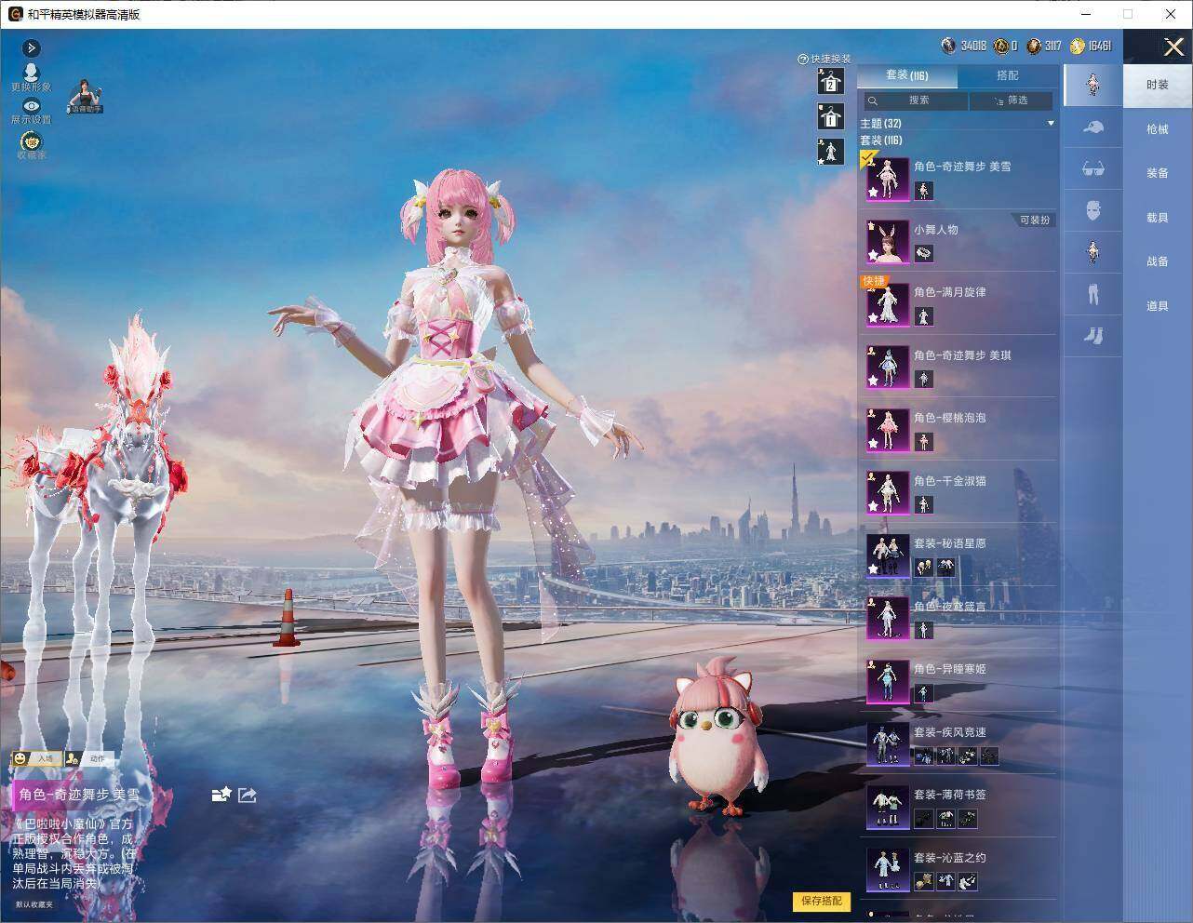Select the glasses category icon

point(1092,168)
